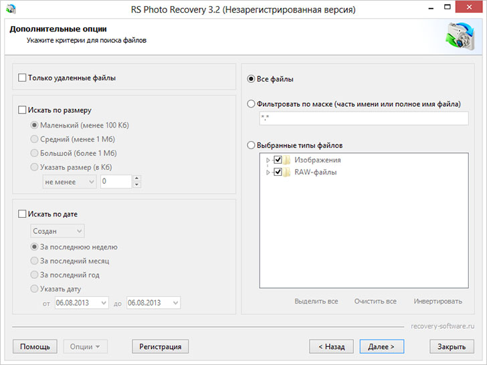Select Средний (менее 1 Мб) option
487x365 pixels.
34,139
